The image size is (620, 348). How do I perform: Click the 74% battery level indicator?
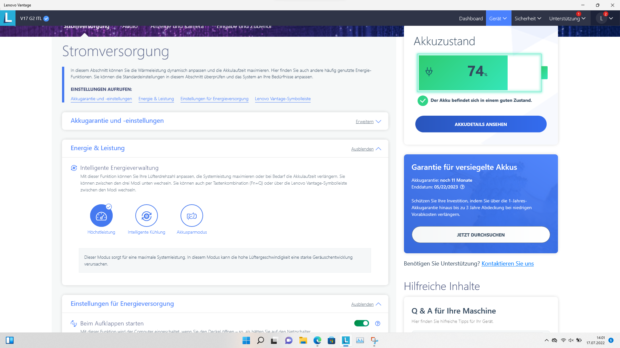(x=477, y=72)
